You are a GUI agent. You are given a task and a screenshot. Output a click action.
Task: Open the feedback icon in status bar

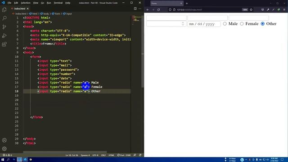135,155
